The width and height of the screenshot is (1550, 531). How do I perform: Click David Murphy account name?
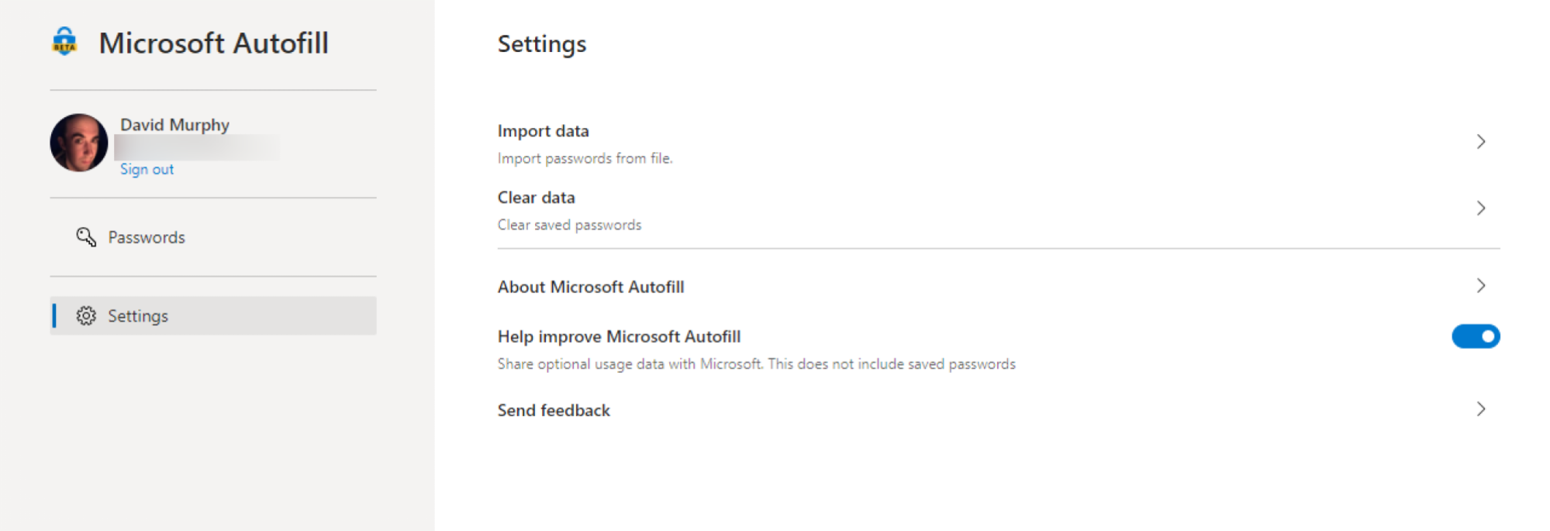click(x=174, y=125)
